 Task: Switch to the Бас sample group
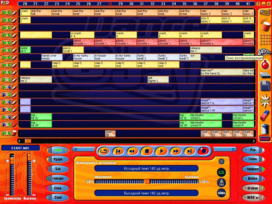coord(58,169)
